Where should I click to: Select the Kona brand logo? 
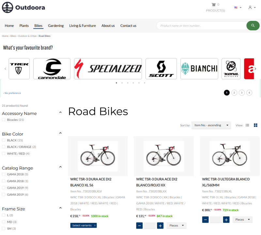pos(231,69)
